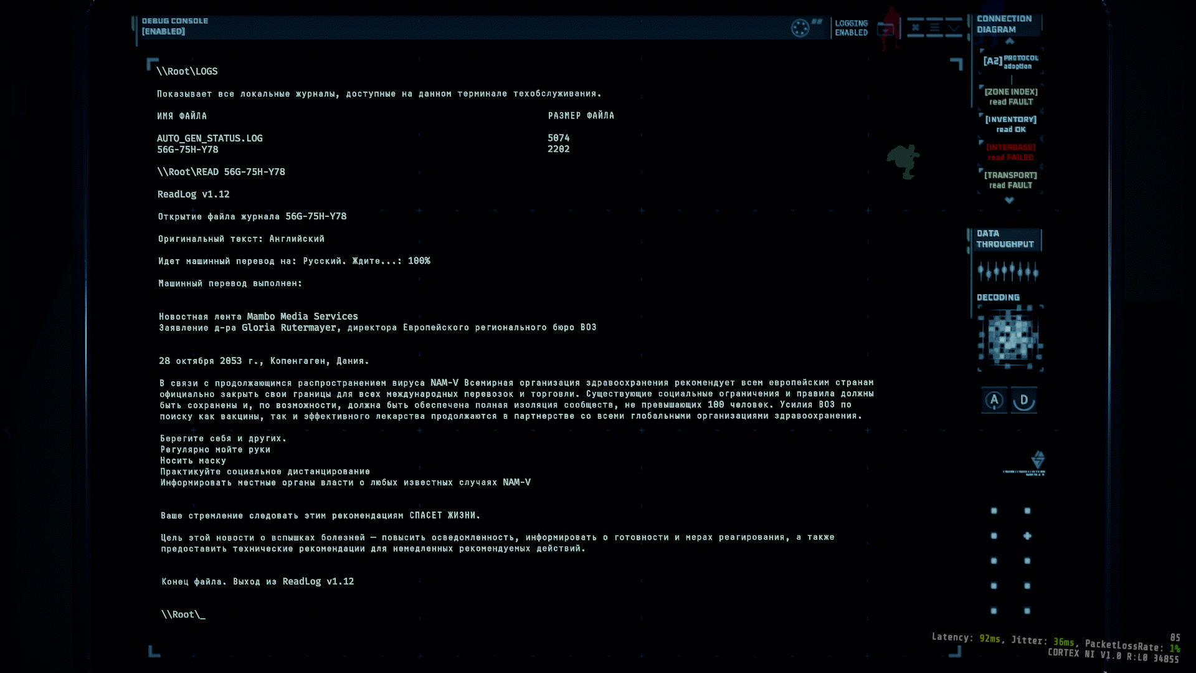Click the DECODING pixel pattern thumbnail
The image size is (1196, 673).
tap(1010, 338)
